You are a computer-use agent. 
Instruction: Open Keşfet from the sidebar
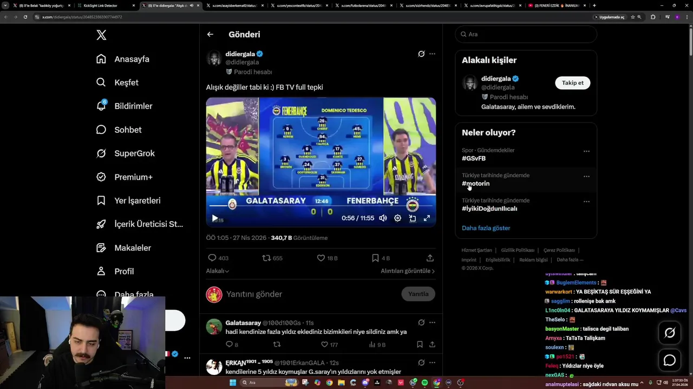[117, 83]
